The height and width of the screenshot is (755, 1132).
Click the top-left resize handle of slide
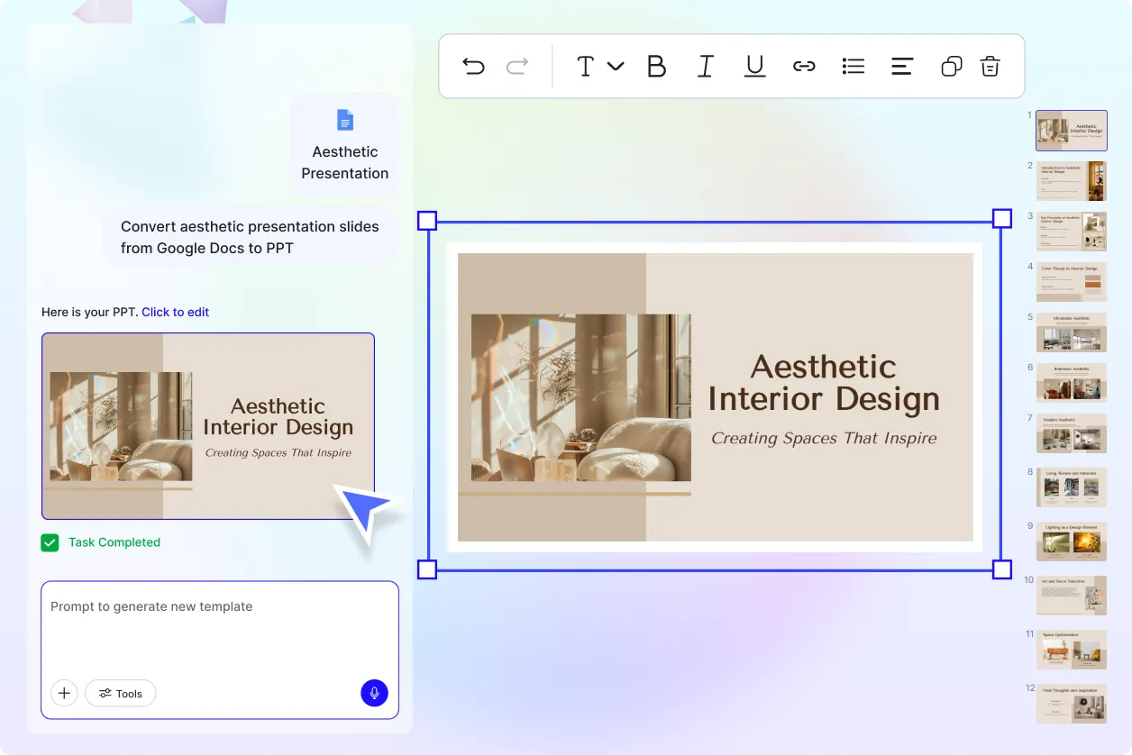point(427,221)
